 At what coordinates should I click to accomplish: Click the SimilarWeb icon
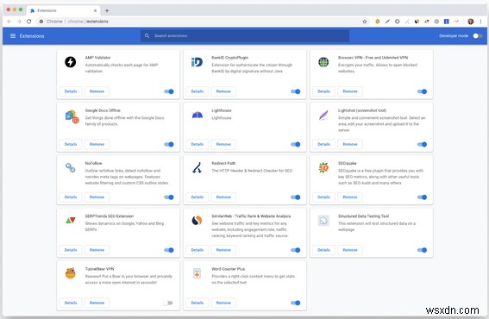197,221
